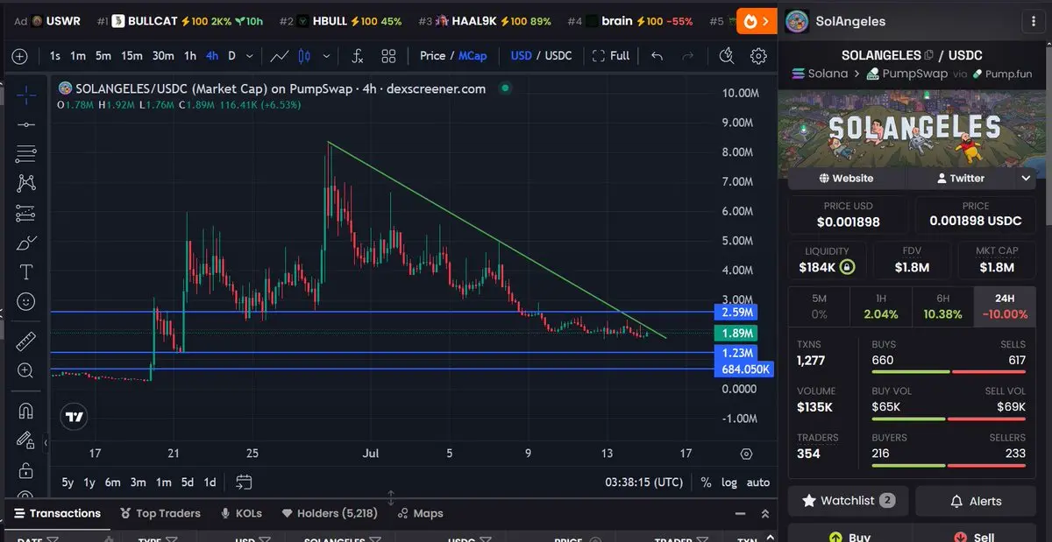The image size is (1052, 542).
Task: Open the go to date calendar
Action: click(x=244, y=482)
